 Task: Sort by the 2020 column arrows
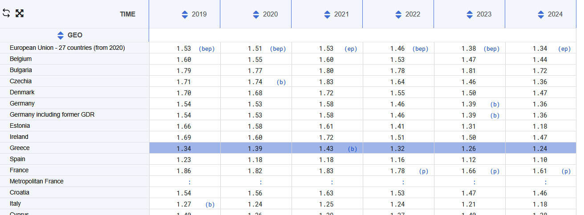click(x=256, y=14)
